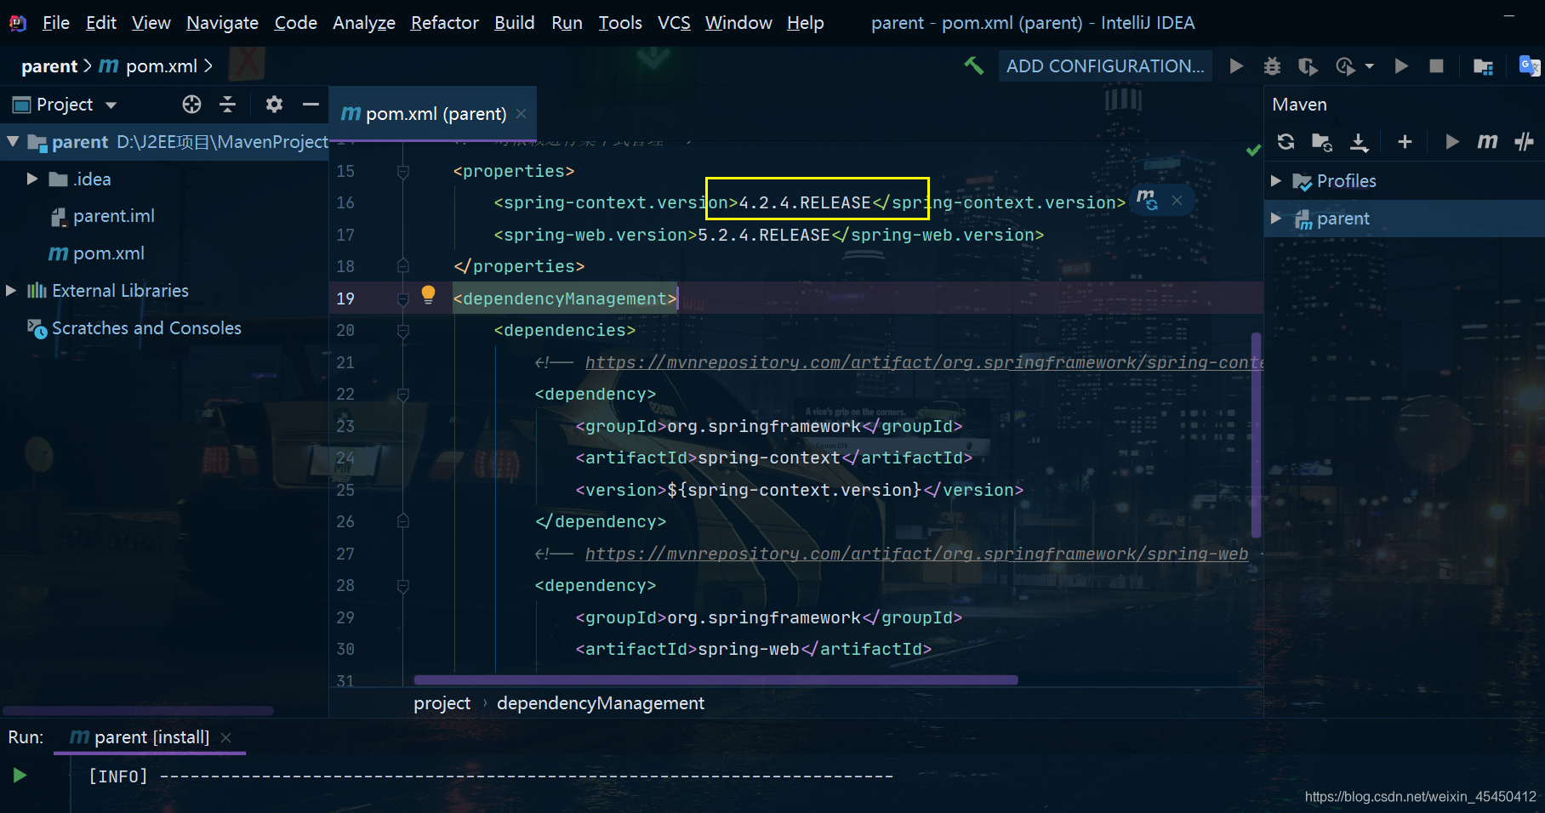Viewport: 1545px width, 813px height.
Task: Click the Load Maven changes floating icon
Action: coord(1147,200)
